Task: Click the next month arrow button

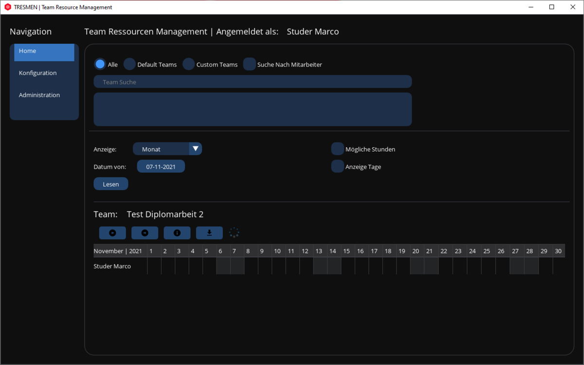Action: [x=145, y=233]
